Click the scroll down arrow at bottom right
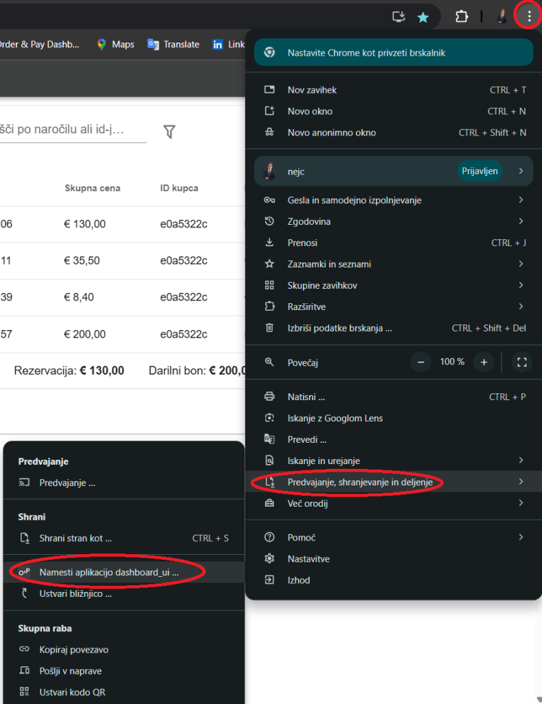 [x=539, y=698]
